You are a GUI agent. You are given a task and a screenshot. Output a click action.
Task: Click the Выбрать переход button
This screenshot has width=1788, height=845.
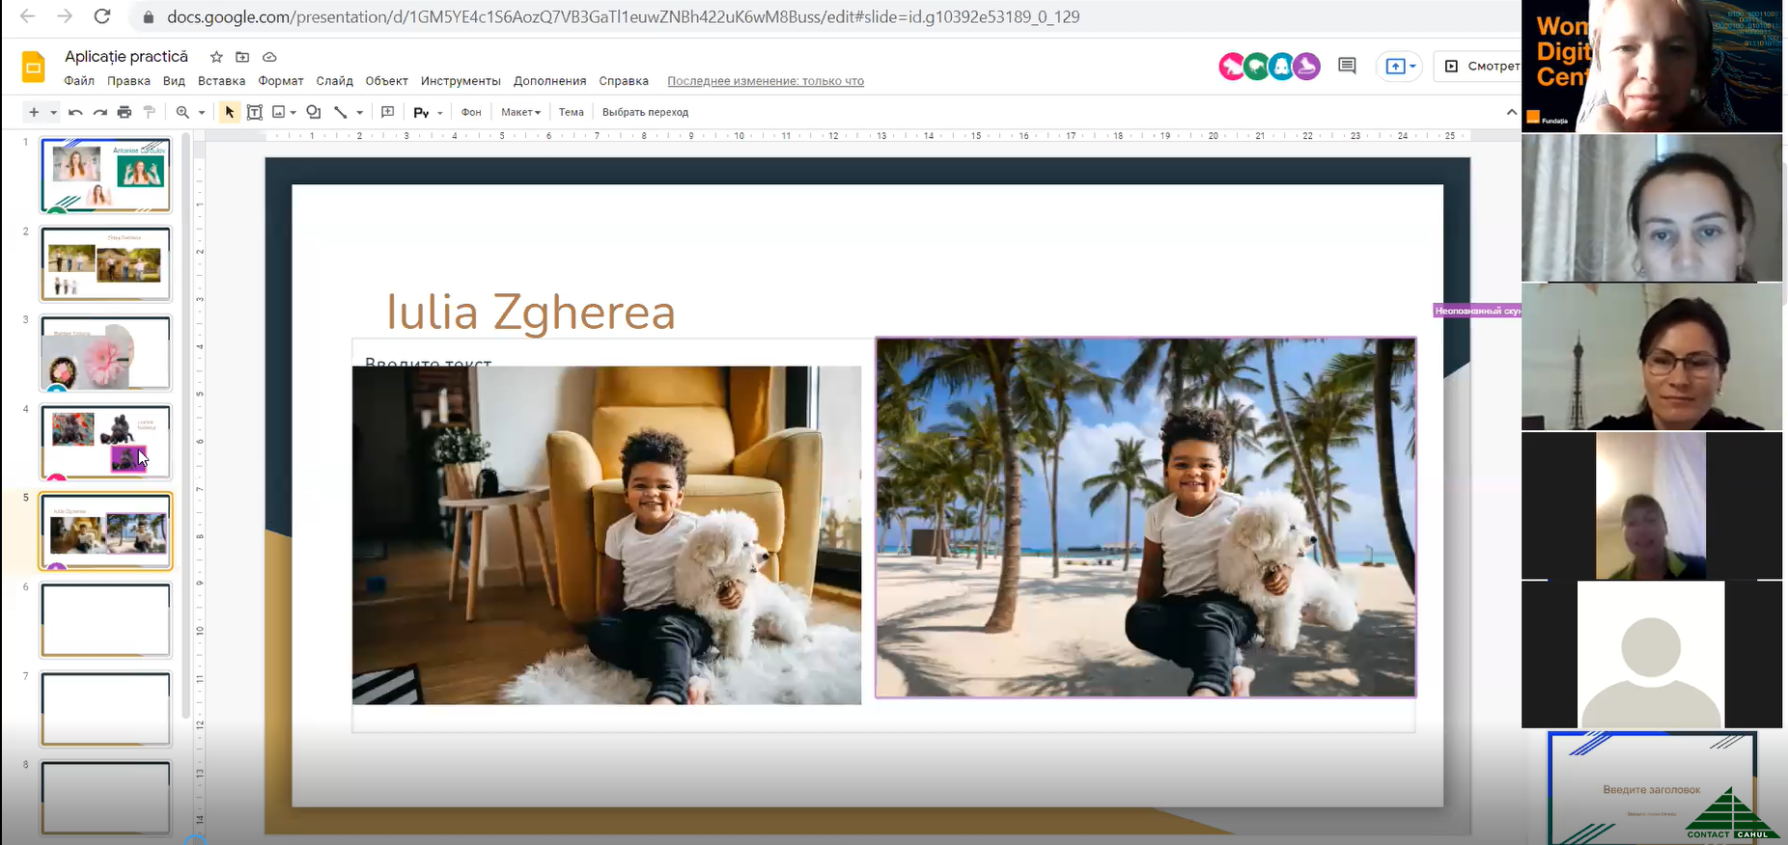pos(645,112)
